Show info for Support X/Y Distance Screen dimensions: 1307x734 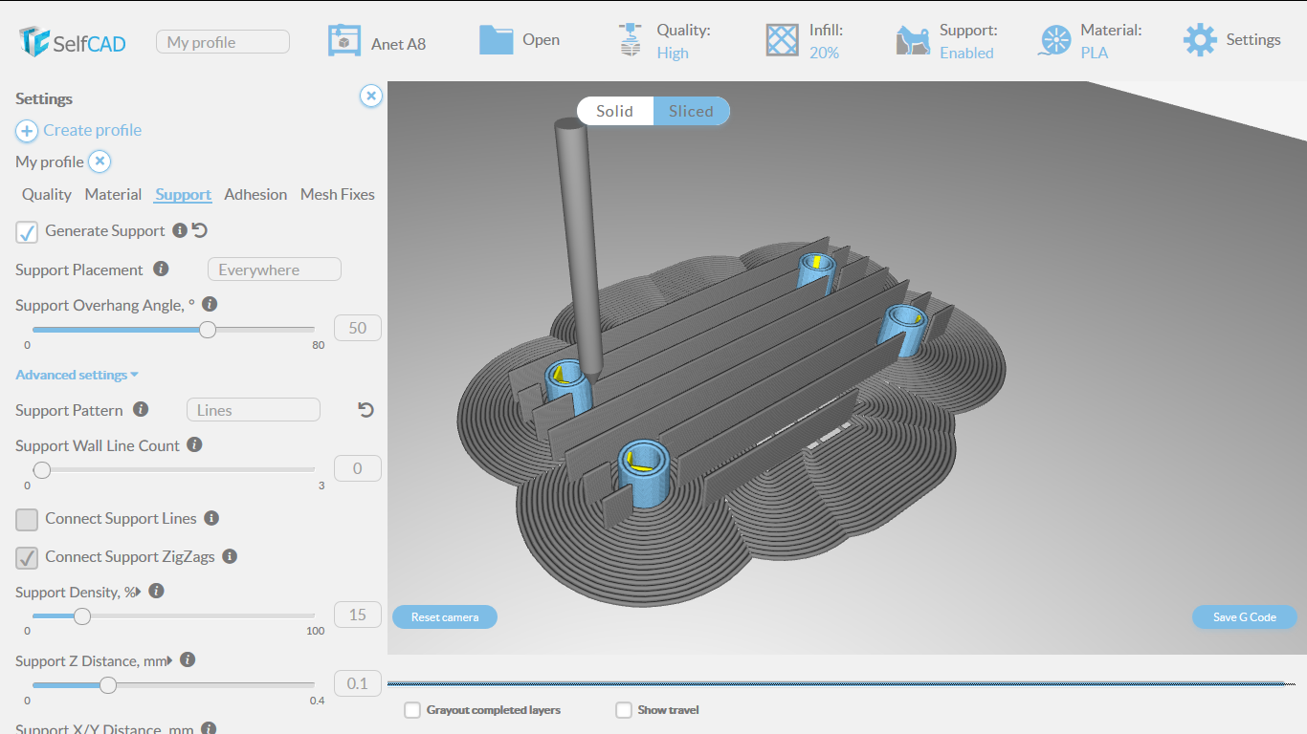209,728
